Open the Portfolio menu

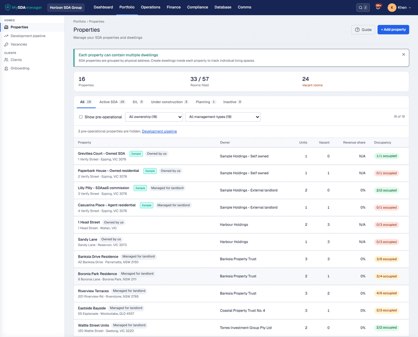[x=127, y=7]
